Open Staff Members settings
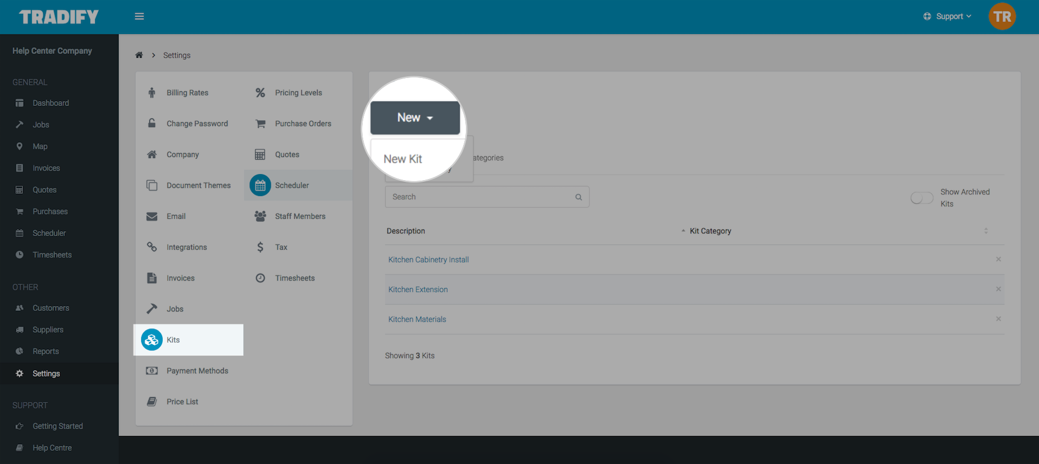Screen dimensions: 1039x464 tap(299, 216)
